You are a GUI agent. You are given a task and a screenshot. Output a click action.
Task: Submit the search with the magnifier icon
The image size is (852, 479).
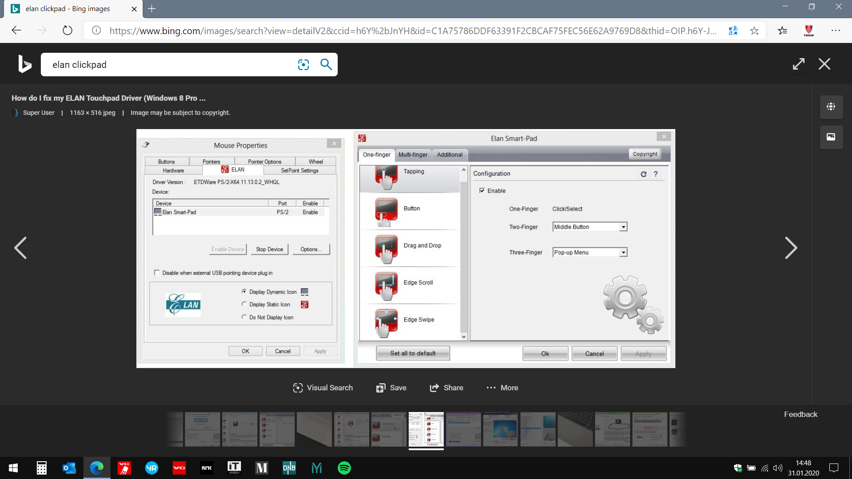pyautogui.click(x=326, y=65)
